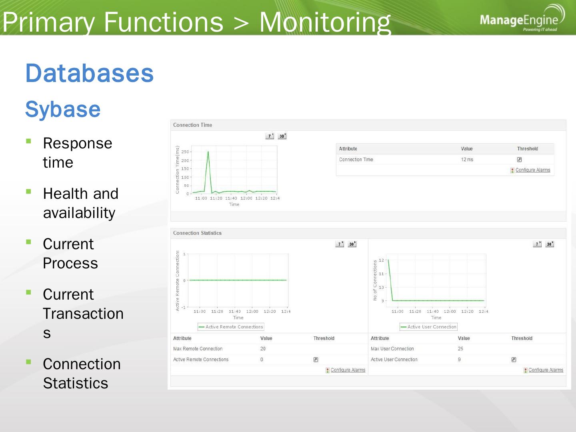This screenshot has width=576, height=432.
Task: Click the Connection Time line graph
Action: [x=234, y=170]
